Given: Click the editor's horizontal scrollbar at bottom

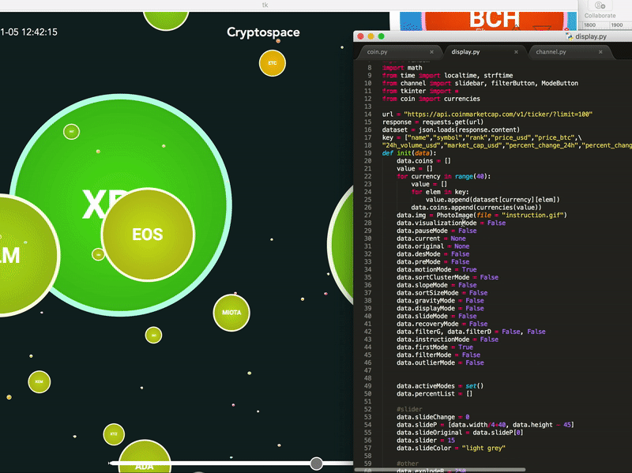Looking at the screenshot, I should 440,470.
